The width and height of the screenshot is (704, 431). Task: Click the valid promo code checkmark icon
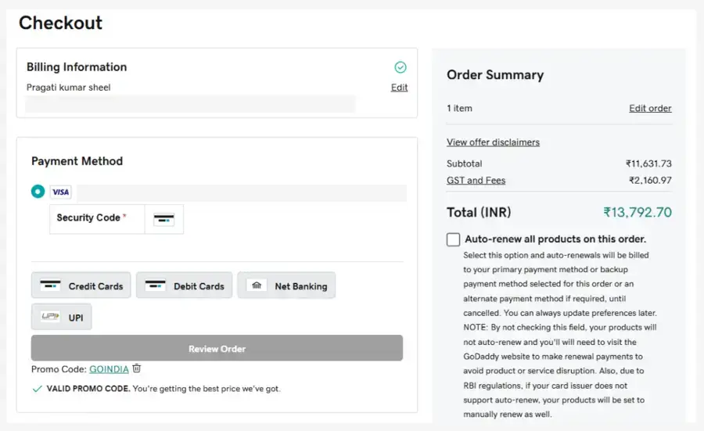[38, 389]
